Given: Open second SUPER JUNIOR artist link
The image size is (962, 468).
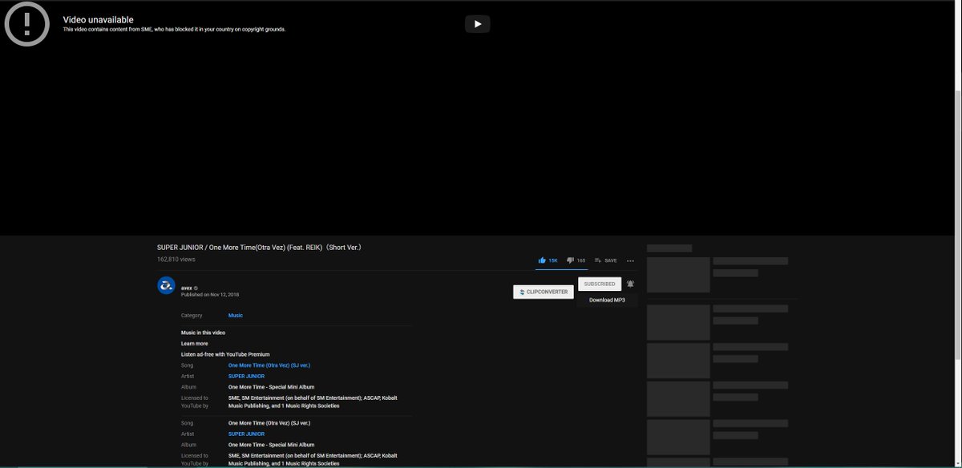Looking at the screenshot, I should (x=246, y=434).
